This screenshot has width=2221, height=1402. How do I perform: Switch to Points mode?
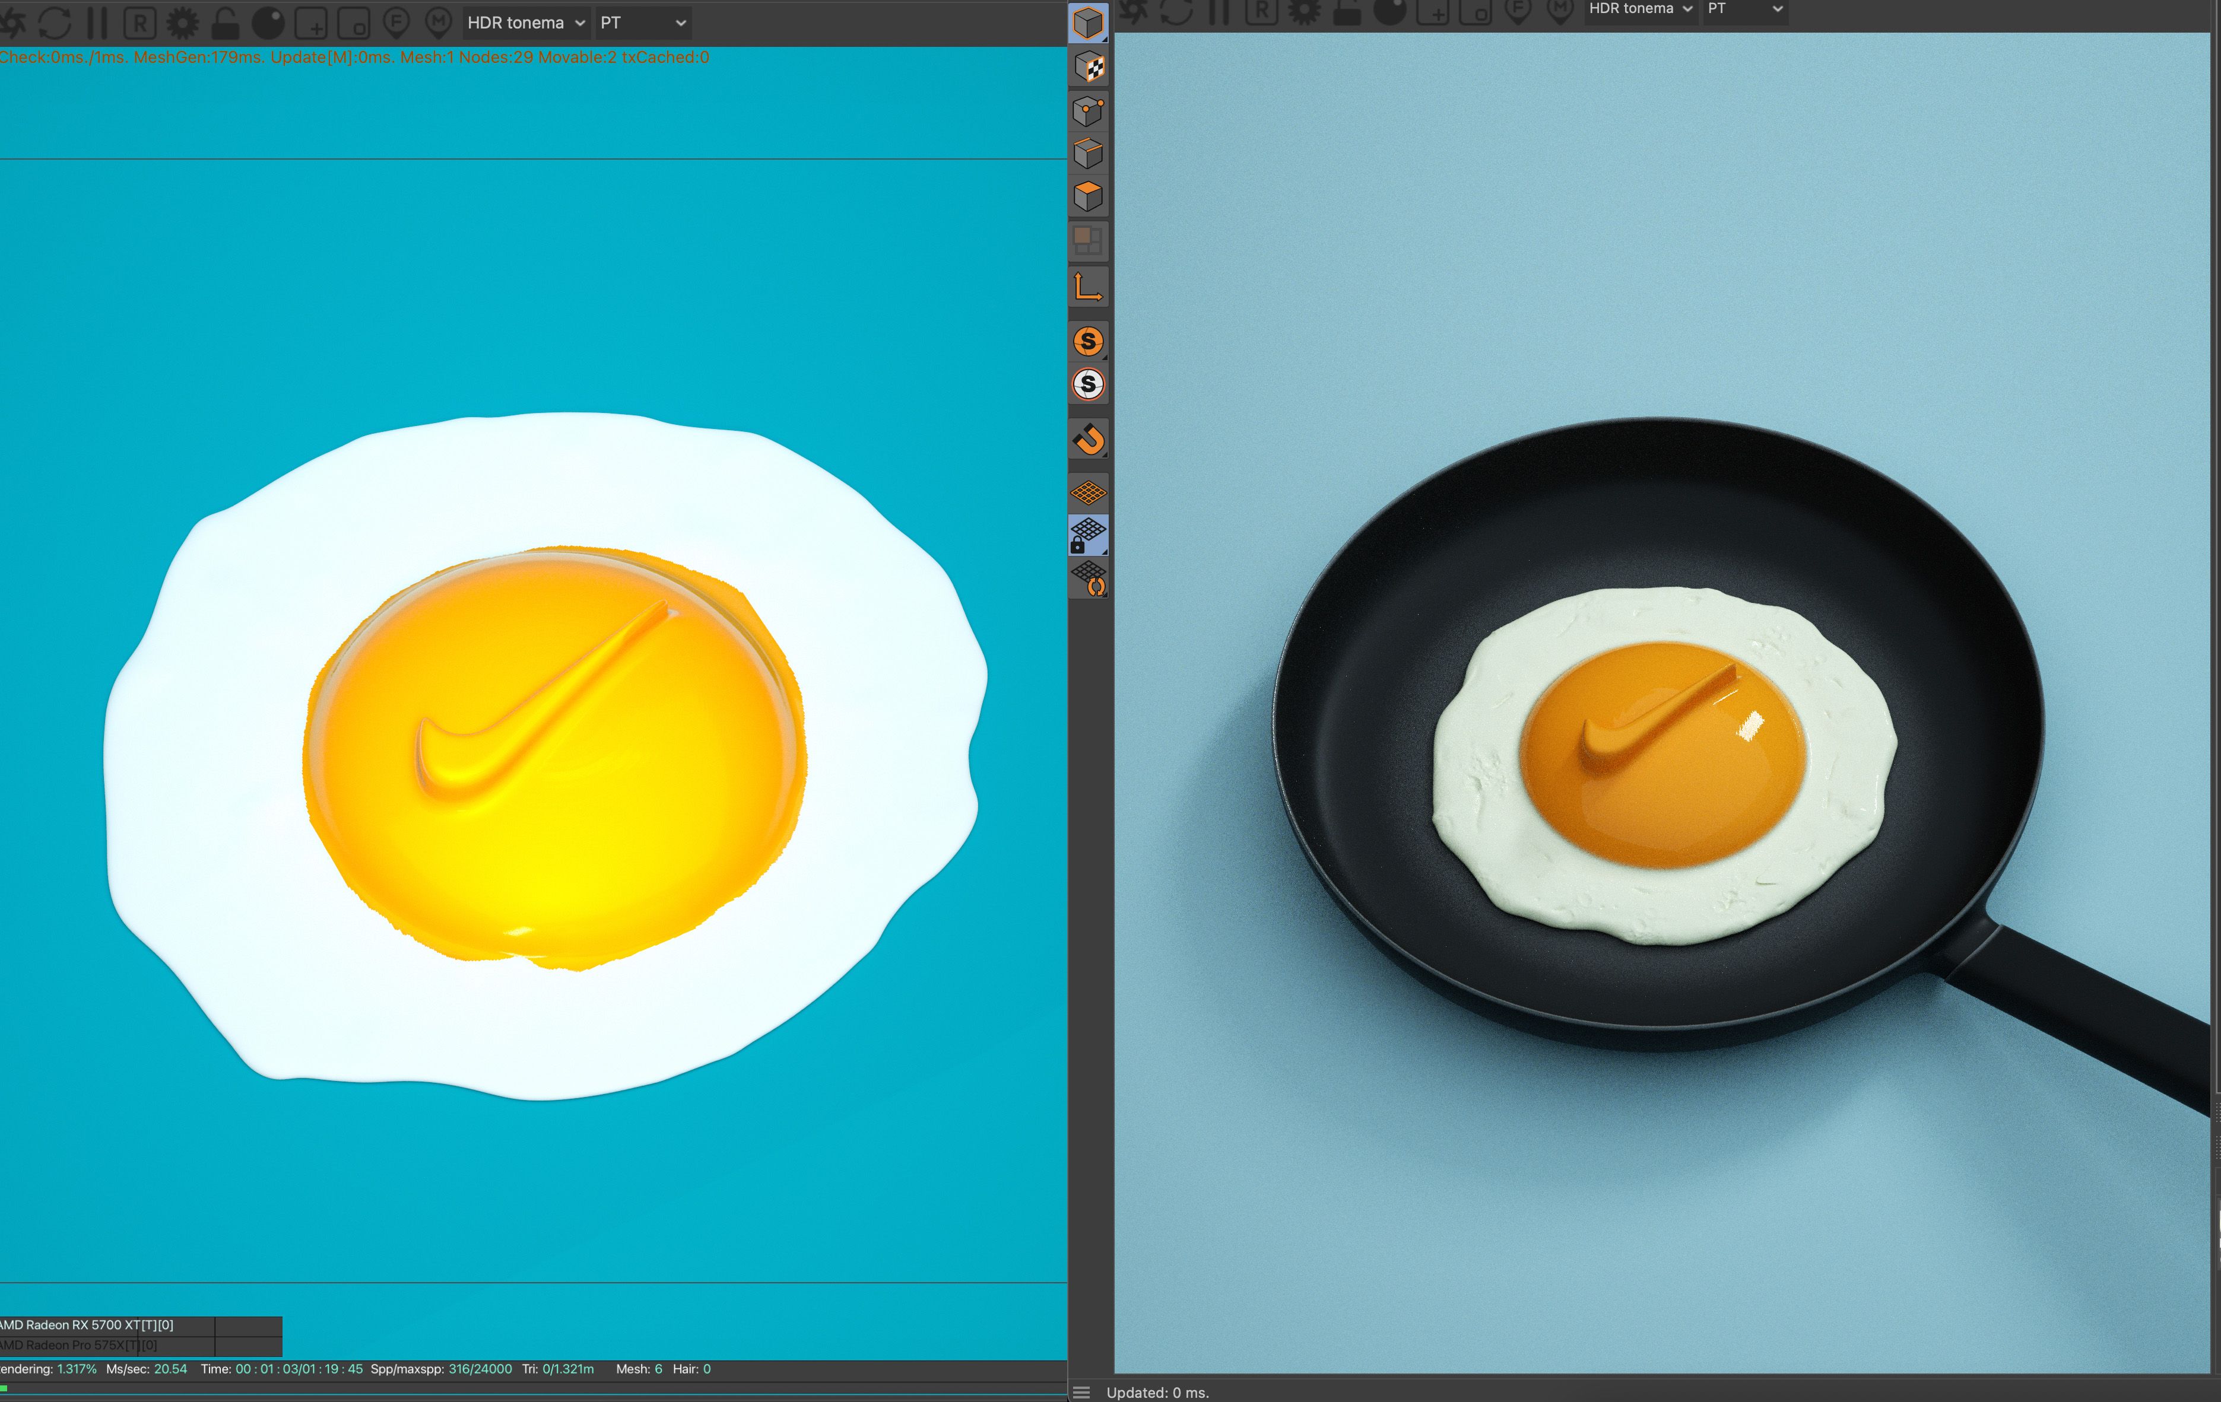[1089, 112]
